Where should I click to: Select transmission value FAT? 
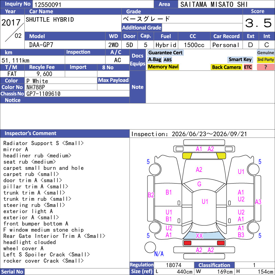(x=12, y=74)
